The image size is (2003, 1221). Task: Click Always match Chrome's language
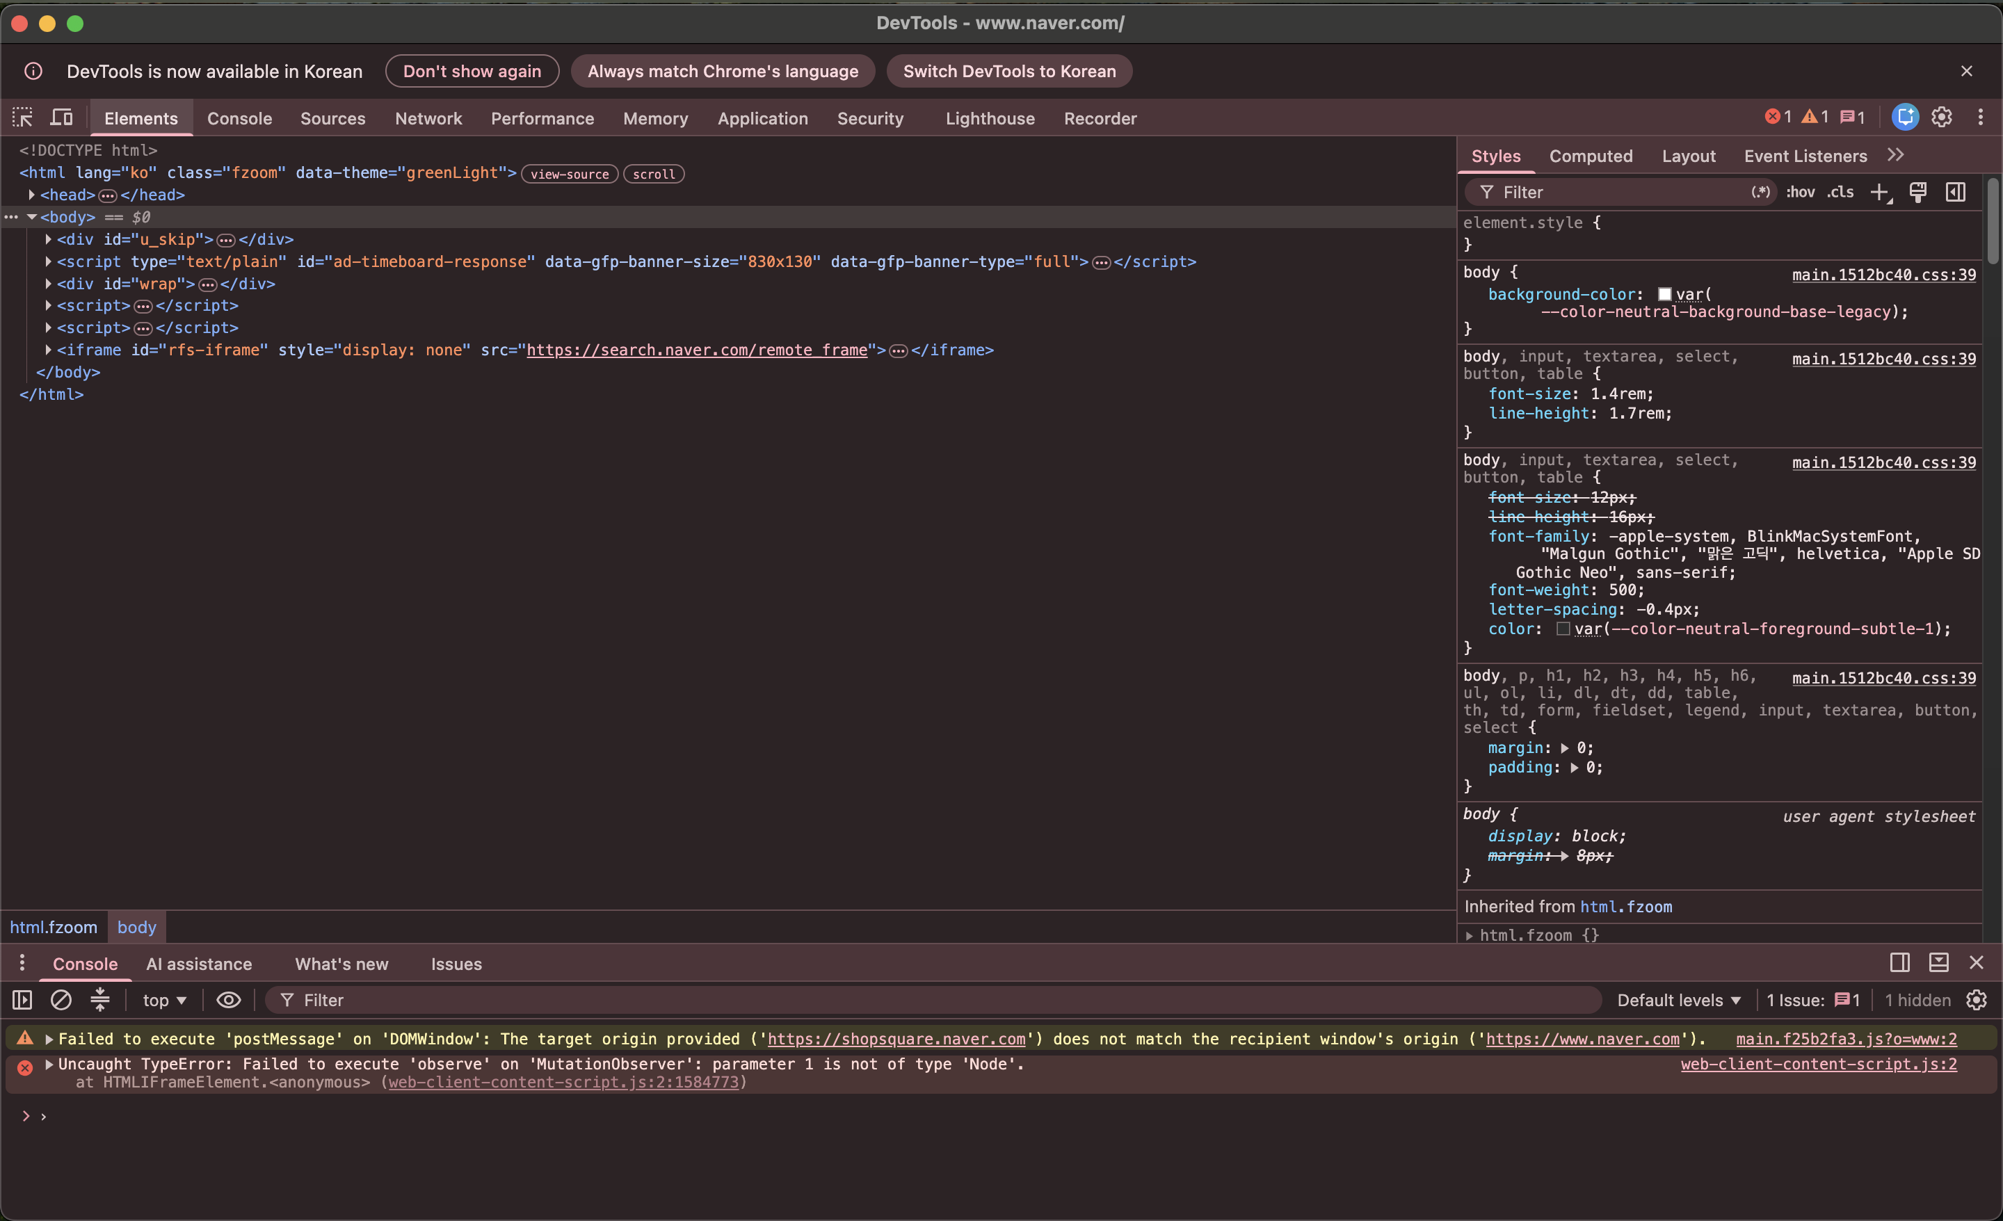pyautogui.click(x=723, y=72)
